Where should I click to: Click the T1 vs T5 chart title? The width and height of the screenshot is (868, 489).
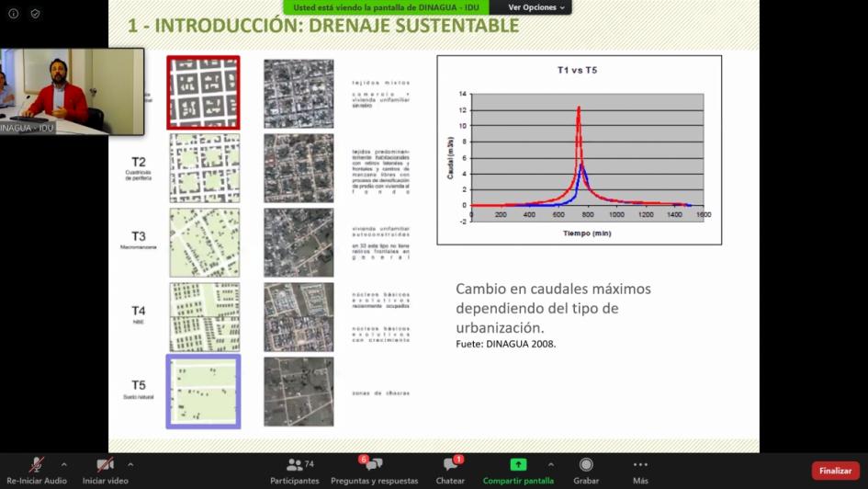click(577, 71)
